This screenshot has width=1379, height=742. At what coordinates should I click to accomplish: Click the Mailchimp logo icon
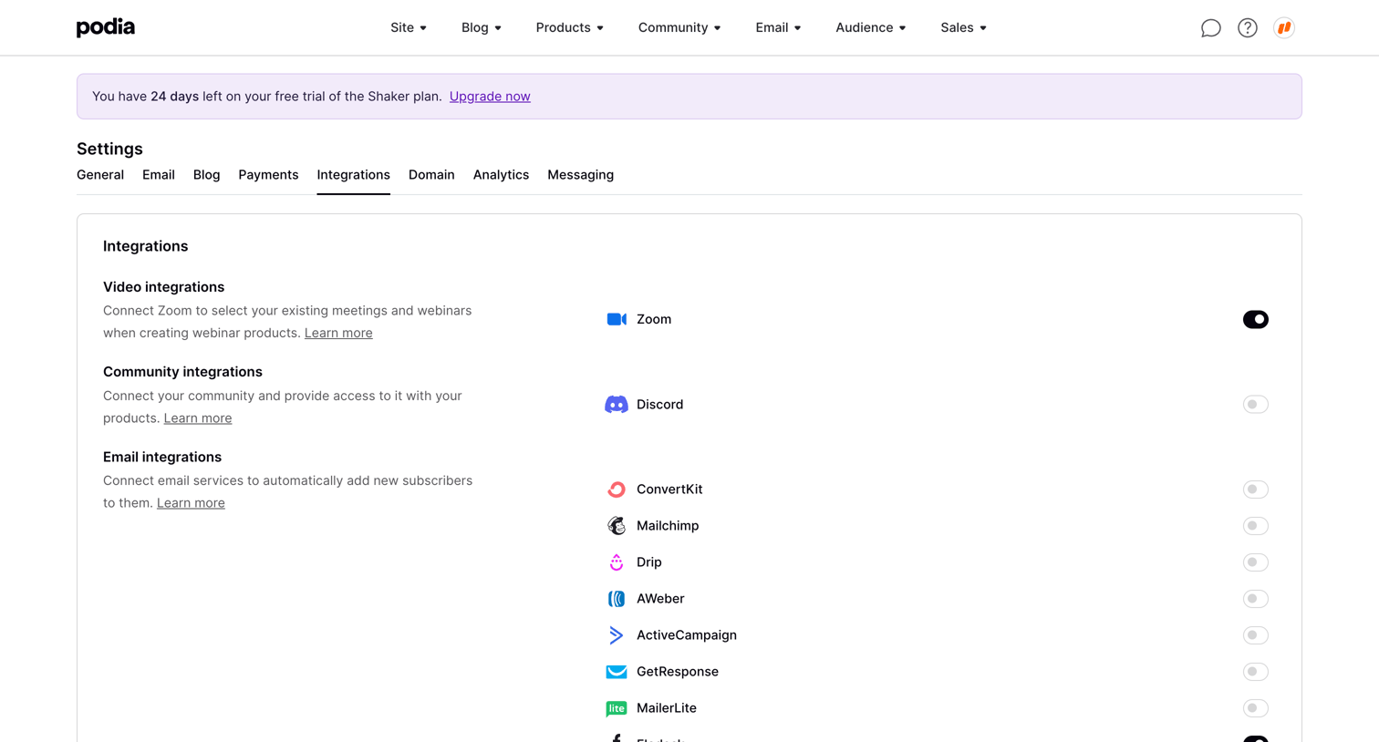point(617,526)
